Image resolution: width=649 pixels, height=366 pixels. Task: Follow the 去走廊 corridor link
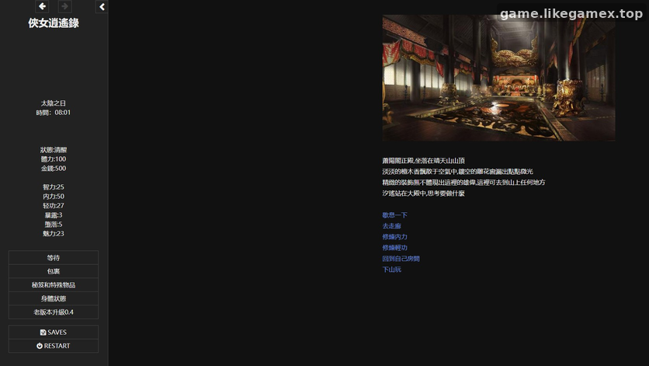[x=391, y=226]
